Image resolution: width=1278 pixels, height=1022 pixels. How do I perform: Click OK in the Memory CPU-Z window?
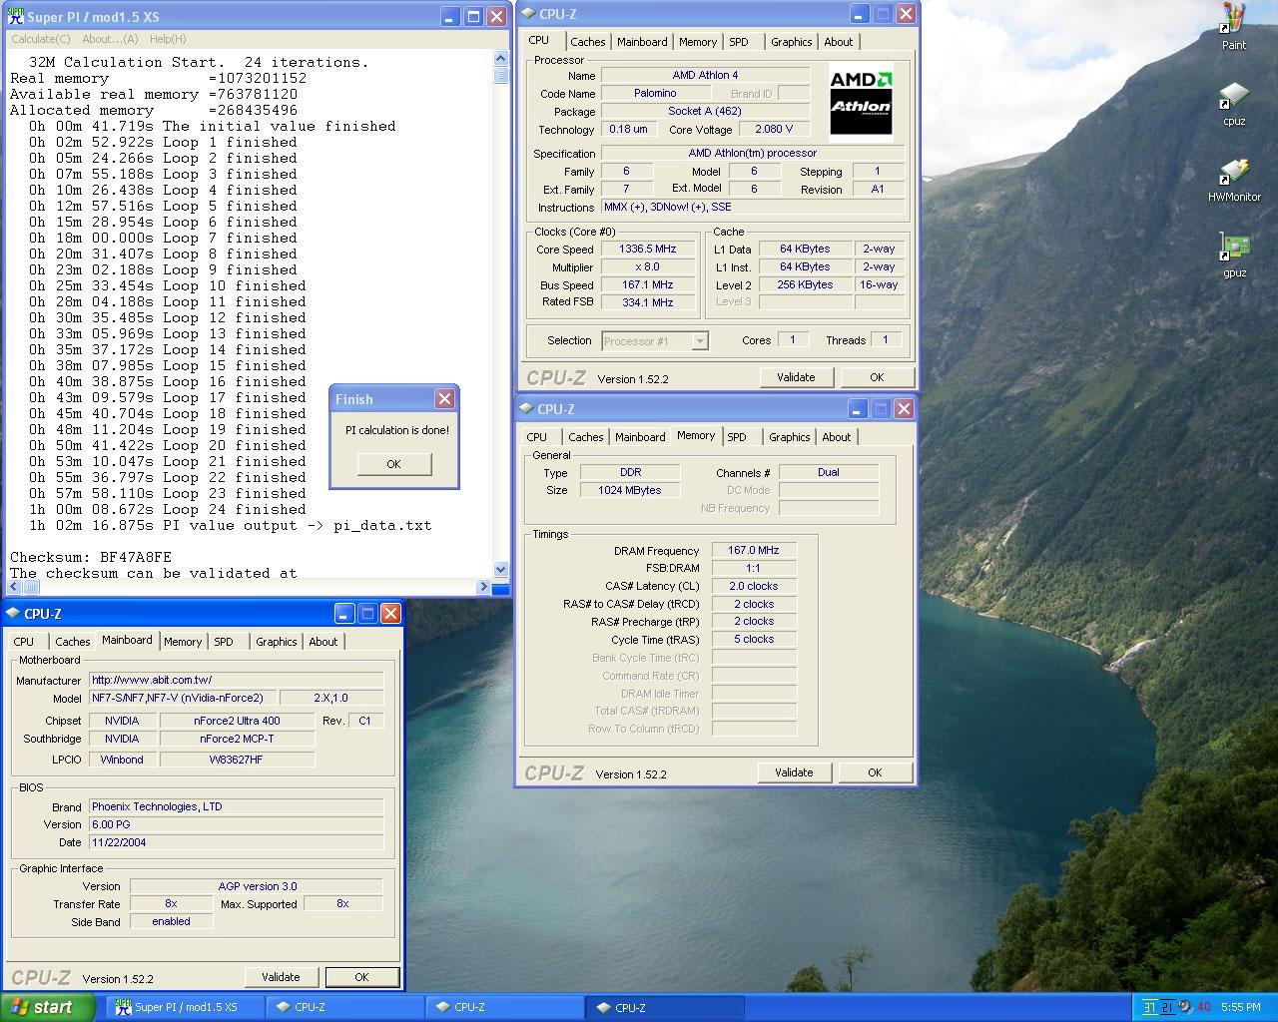tap(875, 772)
